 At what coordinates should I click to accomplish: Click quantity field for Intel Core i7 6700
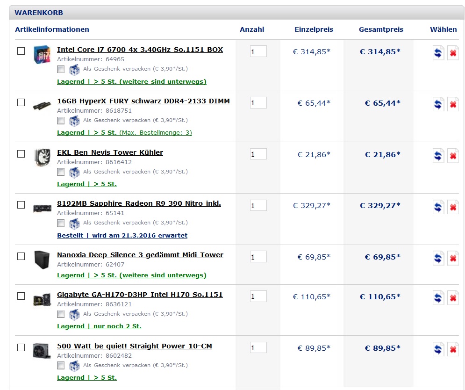point(258,51)
